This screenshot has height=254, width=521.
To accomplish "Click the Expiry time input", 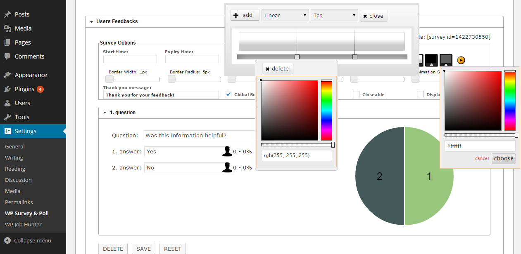I will point(192,59).
